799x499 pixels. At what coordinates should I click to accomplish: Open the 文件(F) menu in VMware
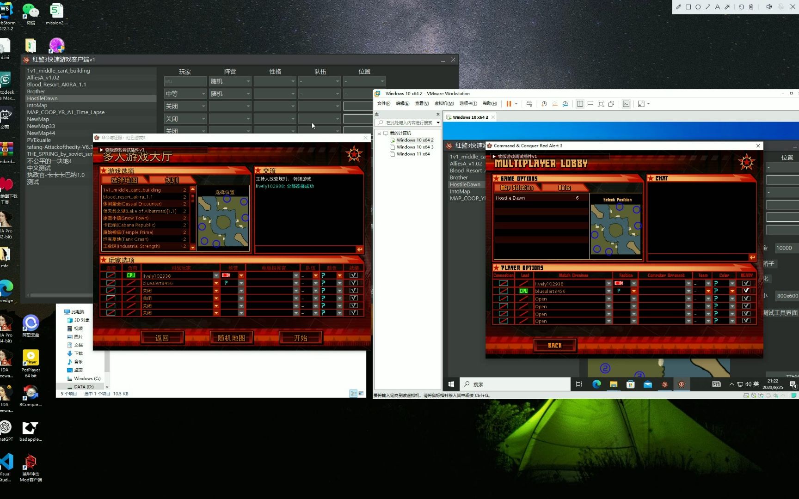tap(384, 103)
